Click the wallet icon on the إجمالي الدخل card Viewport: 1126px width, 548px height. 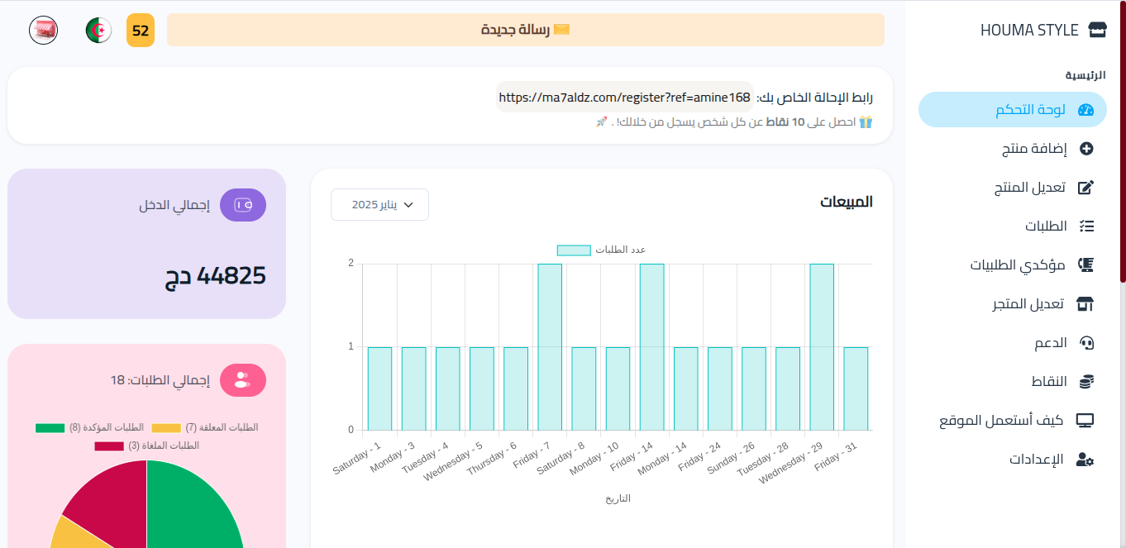[x=243, y=205]
